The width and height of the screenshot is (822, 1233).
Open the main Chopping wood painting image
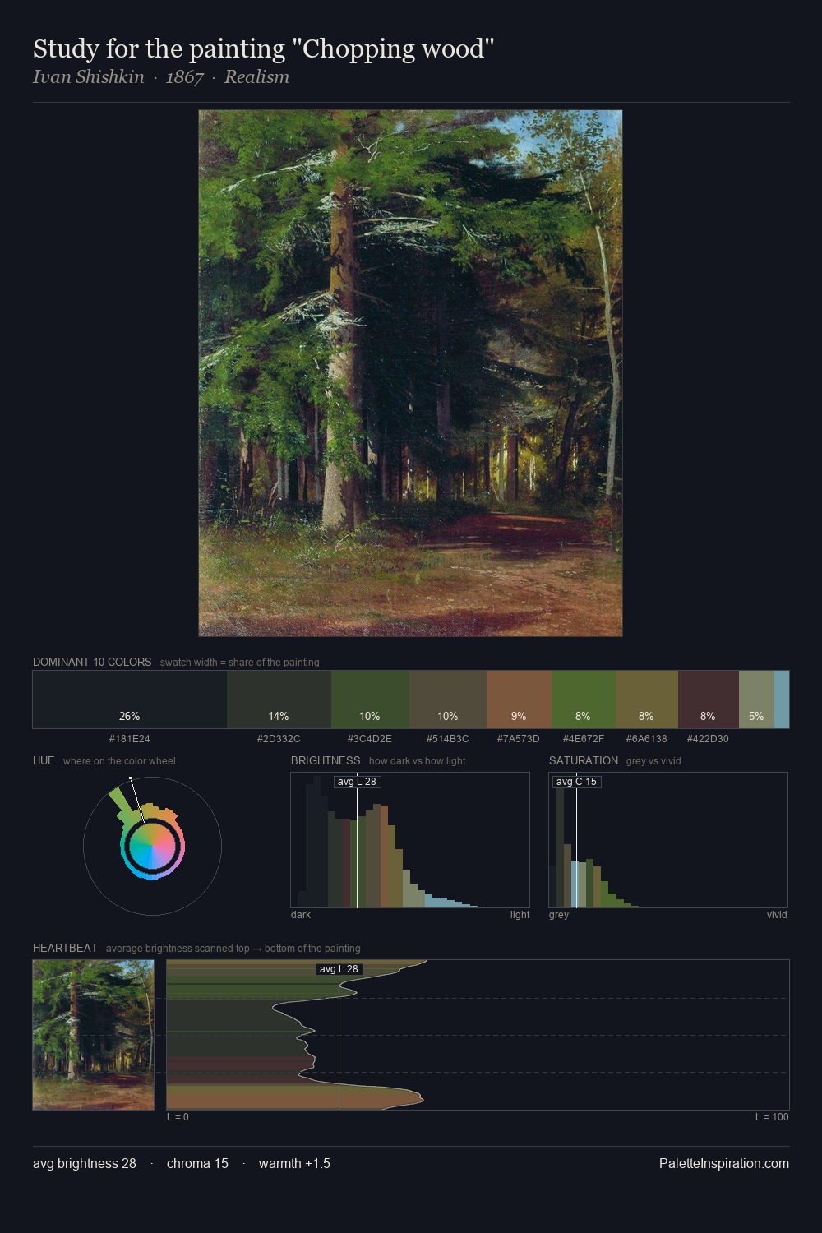click(410, 373)
